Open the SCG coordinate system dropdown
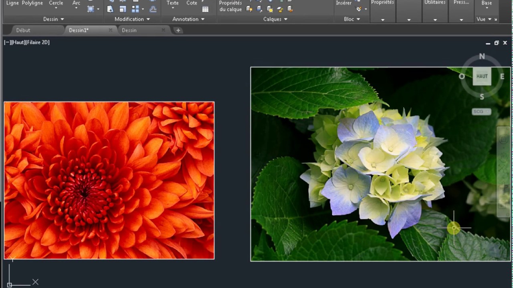513x288 pixels. [481, 112]
